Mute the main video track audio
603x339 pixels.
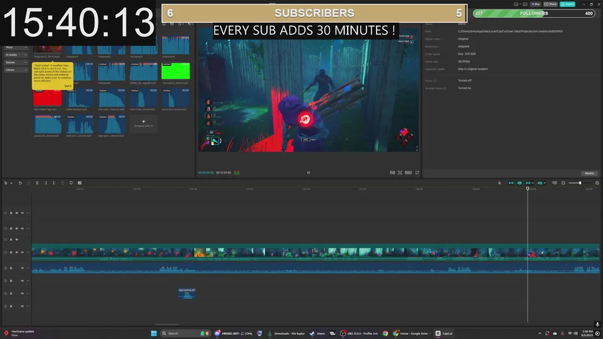22,252
